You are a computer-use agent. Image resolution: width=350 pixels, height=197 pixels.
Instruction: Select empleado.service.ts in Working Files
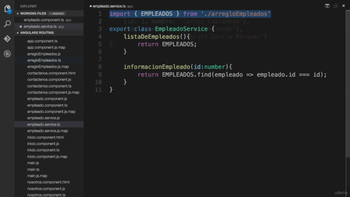pos(49,27)
